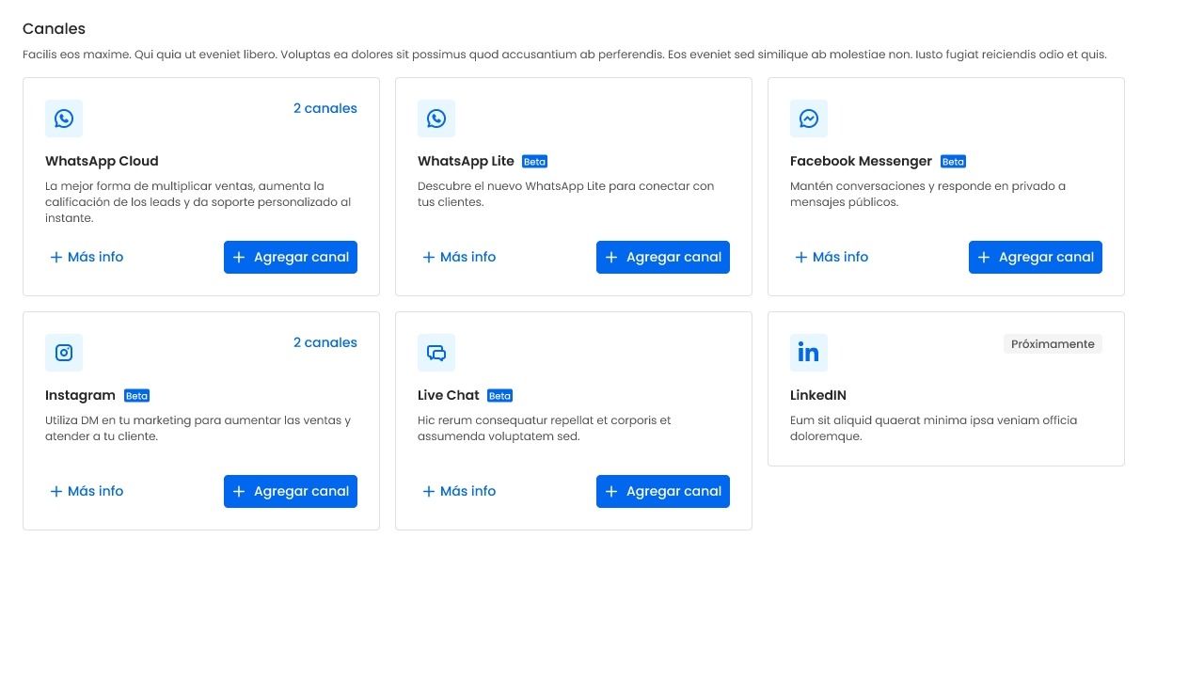Click the LinkedIn logo icon
Screen dimensions: 1188x696
click(809, 353)
